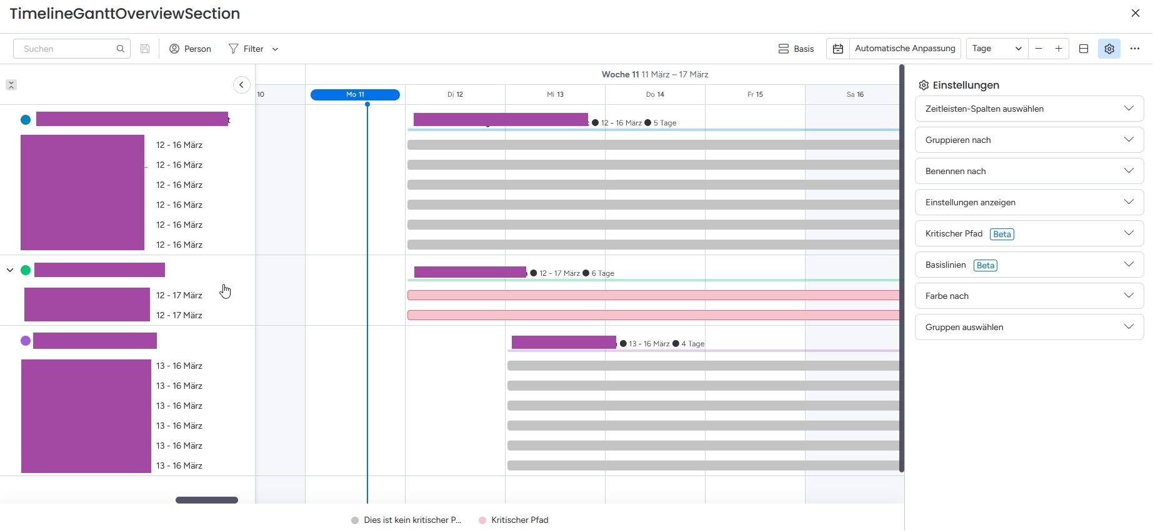Select the Mo 11 today marker
This screenshot has height=531, width=1153.
point(355,95)
